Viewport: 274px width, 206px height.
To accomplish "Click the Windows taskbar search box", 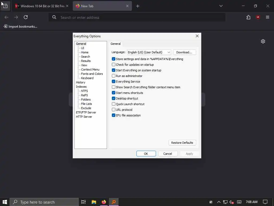I will 44,202.
